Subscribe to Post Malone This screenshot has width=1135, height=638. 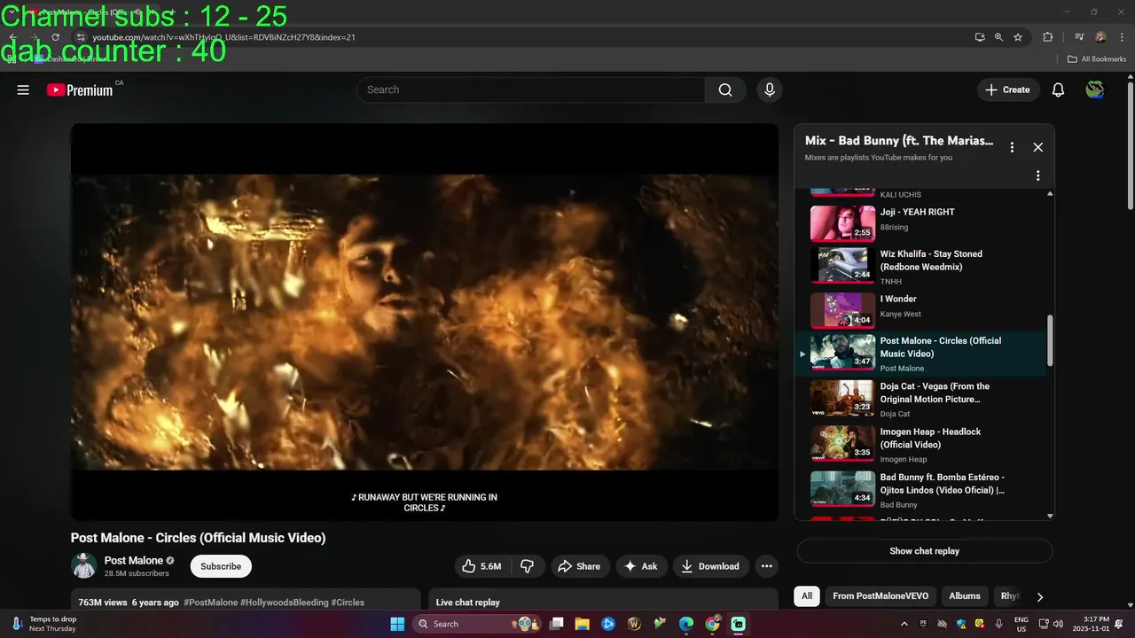pos(221,566)
